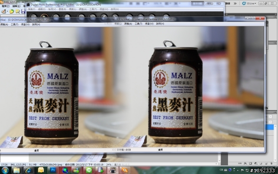Launch Internet Explorer from the taskbar
Screen dimensions: 278x174
pyautogui.click(x=28, y=170)
